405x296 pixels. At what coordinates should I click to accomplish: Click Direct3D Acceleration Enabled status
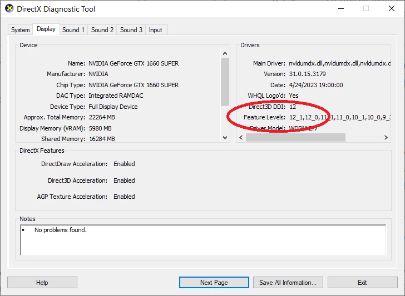tap(124, 180)
